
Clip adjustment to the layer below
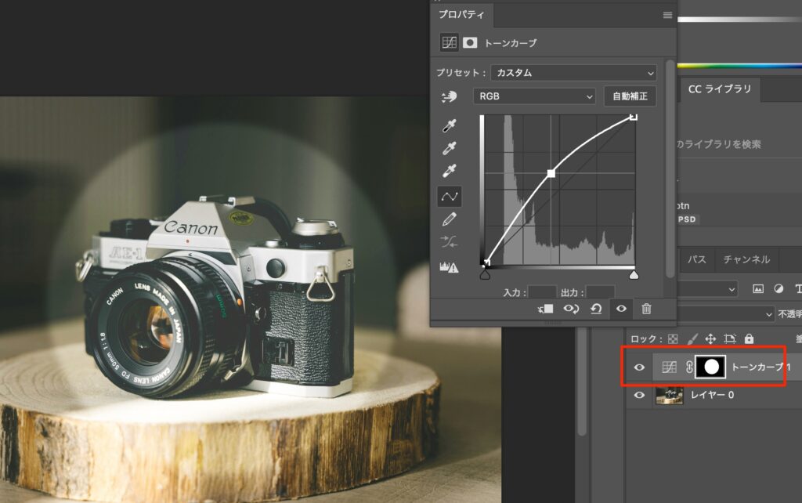coord(546,309)
